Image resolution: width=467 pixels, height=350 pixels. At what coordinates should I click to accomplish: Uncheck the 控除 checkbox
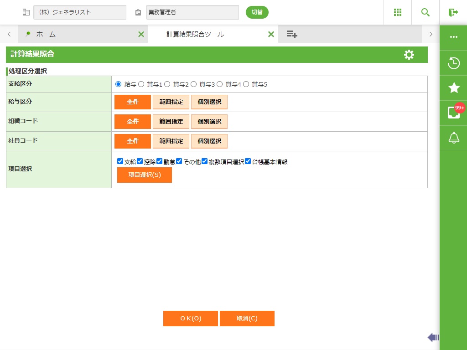(x=140, y=161)
